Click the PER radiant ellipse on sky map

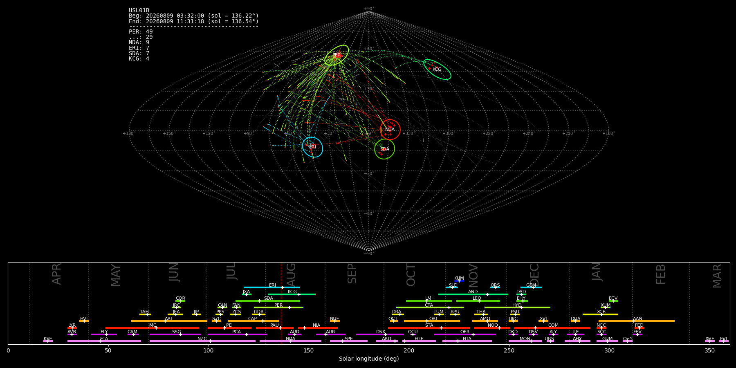click(337, 55)
